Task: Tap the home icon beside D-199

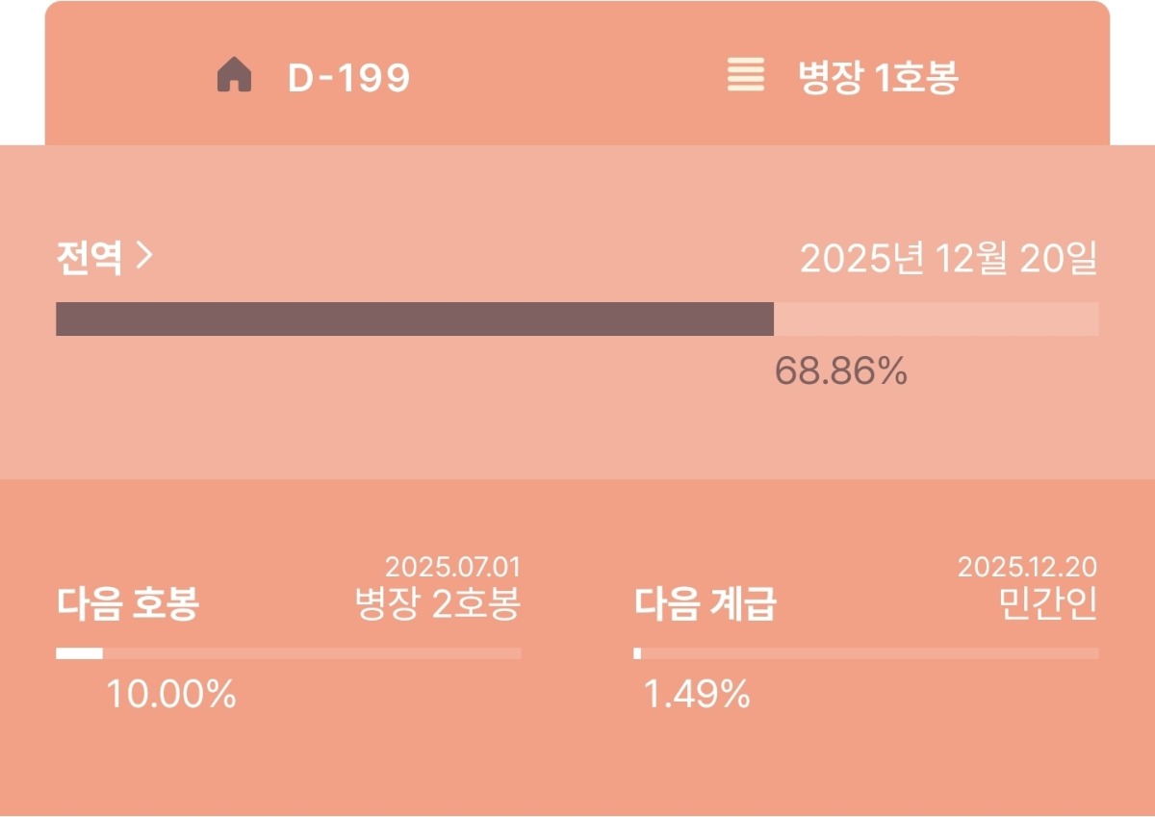Action: pos(234,76)
